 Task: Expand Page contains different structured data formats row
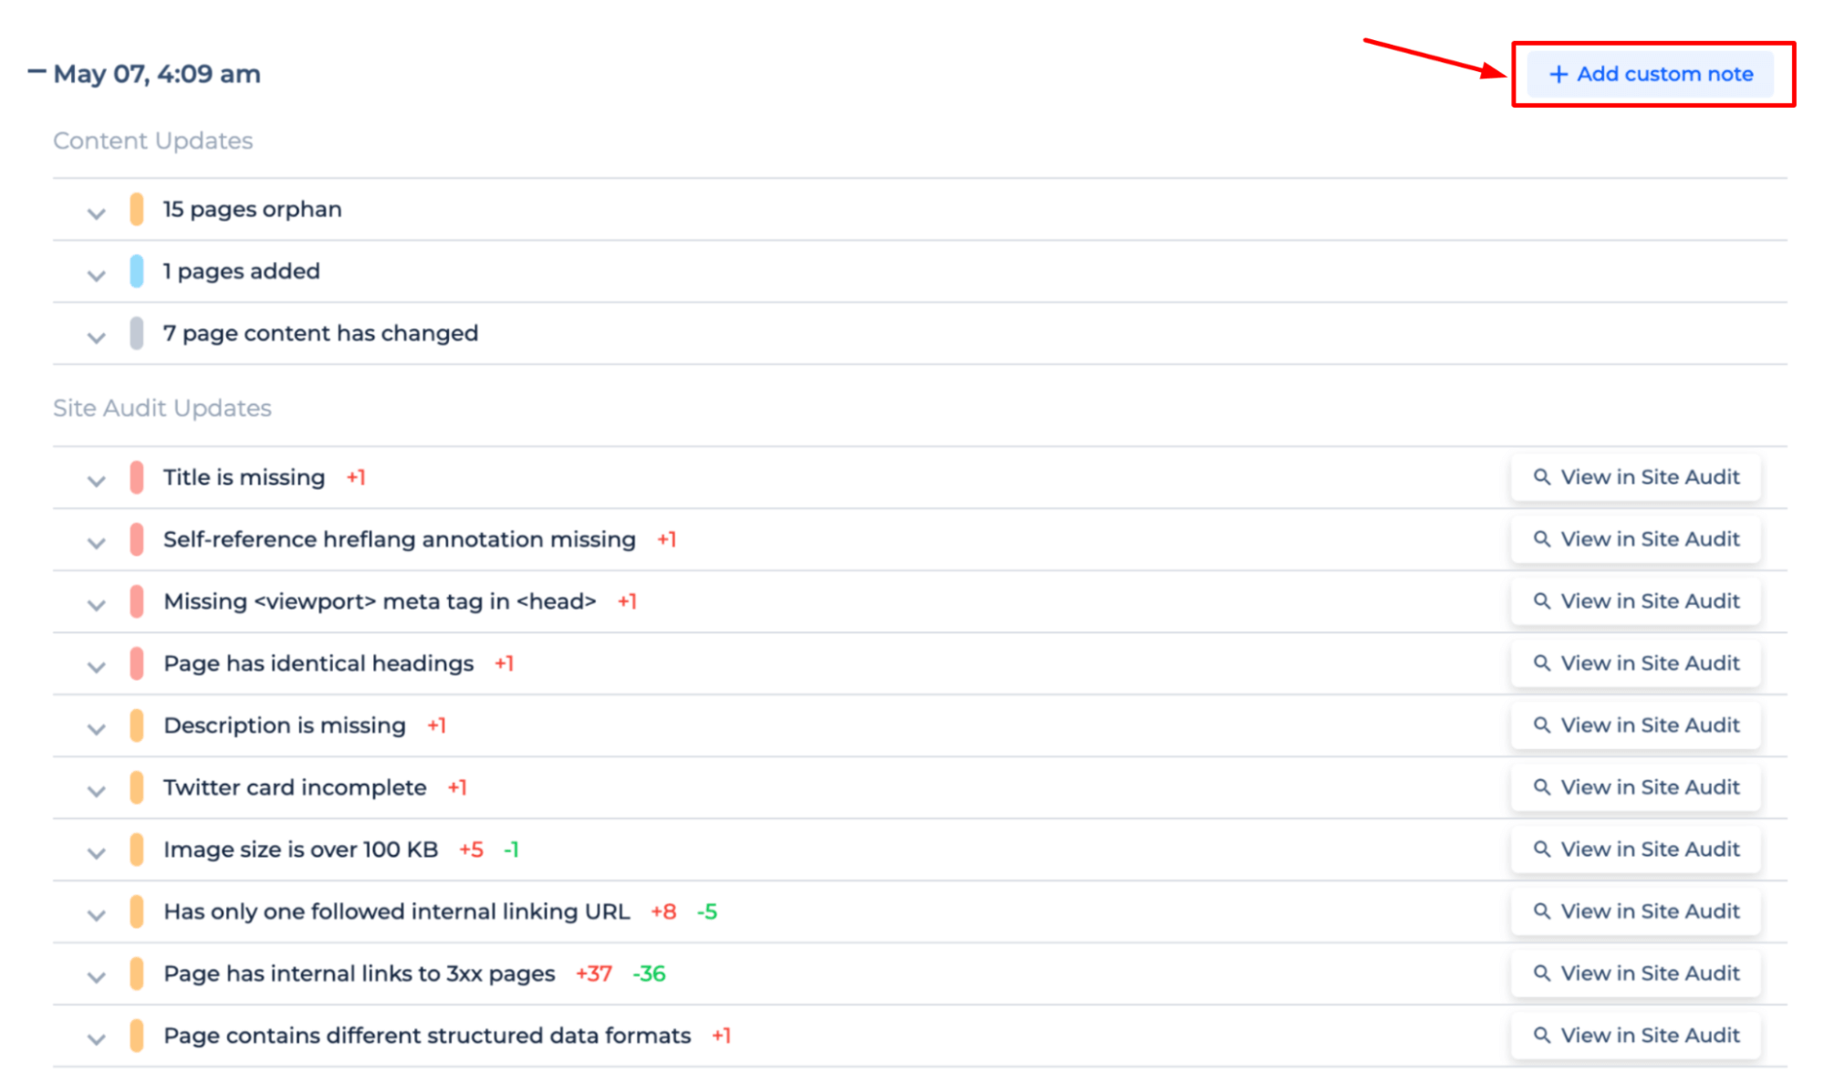click(x=96, y=1039)
